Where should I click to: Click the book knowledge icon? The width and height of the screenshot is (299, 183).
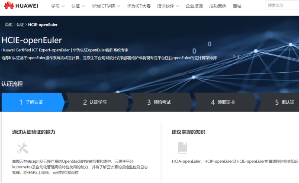pos(183,148)
